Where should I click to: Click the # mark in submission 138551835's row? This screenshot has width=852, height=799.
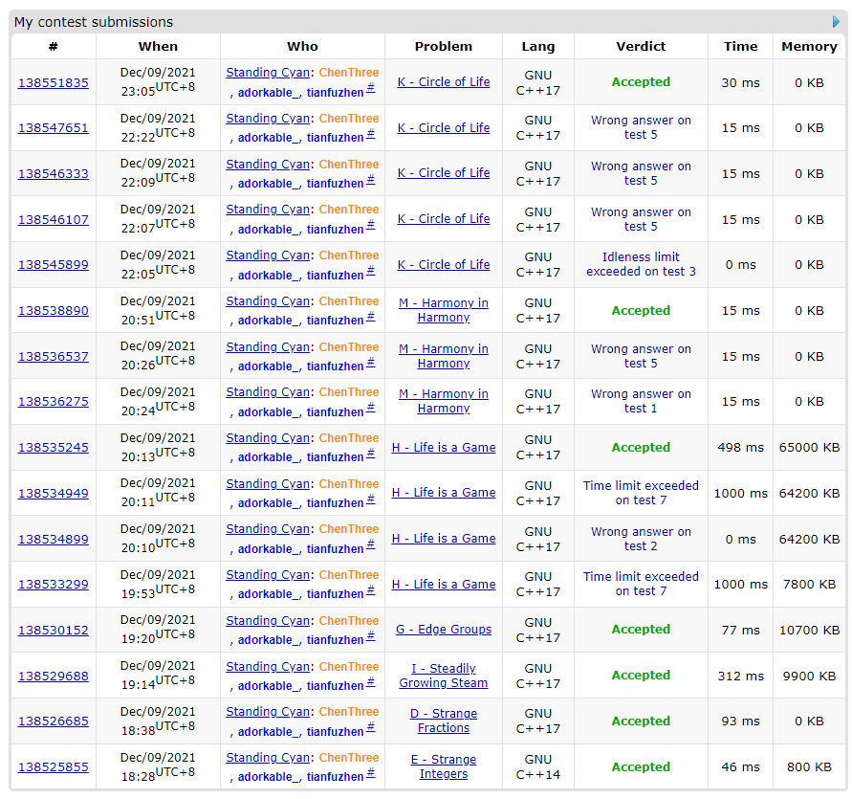pos(371,88)
